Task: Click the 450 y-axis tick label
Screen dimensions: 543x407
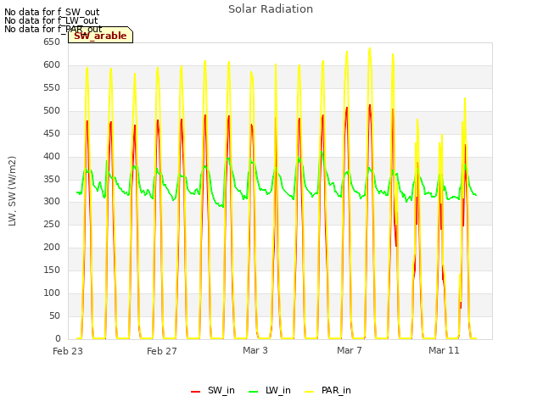Action: click(x=52, y=134)
